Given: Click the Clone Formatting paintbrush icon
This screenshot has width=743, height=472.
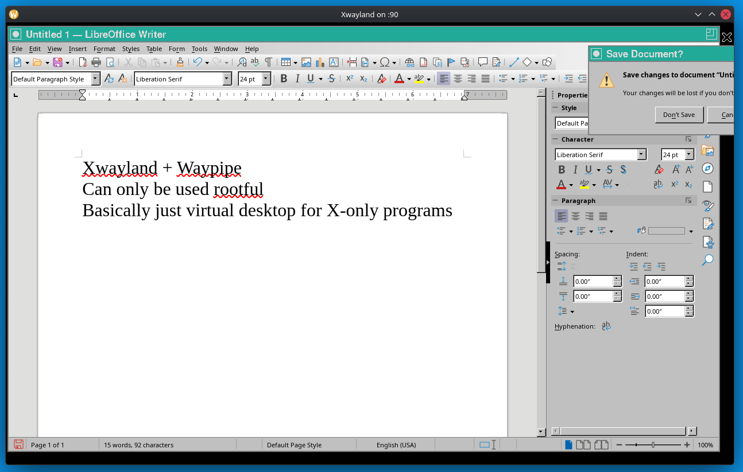Looking at the screenshot, I should coord(180,62).
